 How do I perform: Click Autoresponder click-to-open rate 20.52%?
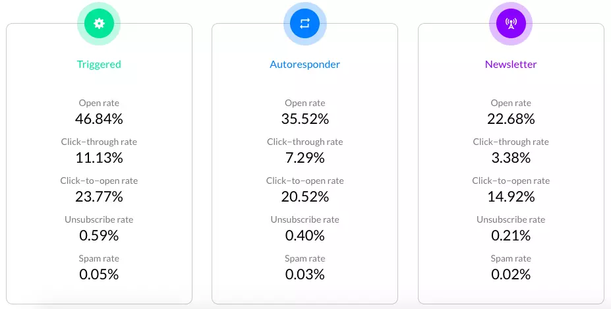click(x=305, y=197)
